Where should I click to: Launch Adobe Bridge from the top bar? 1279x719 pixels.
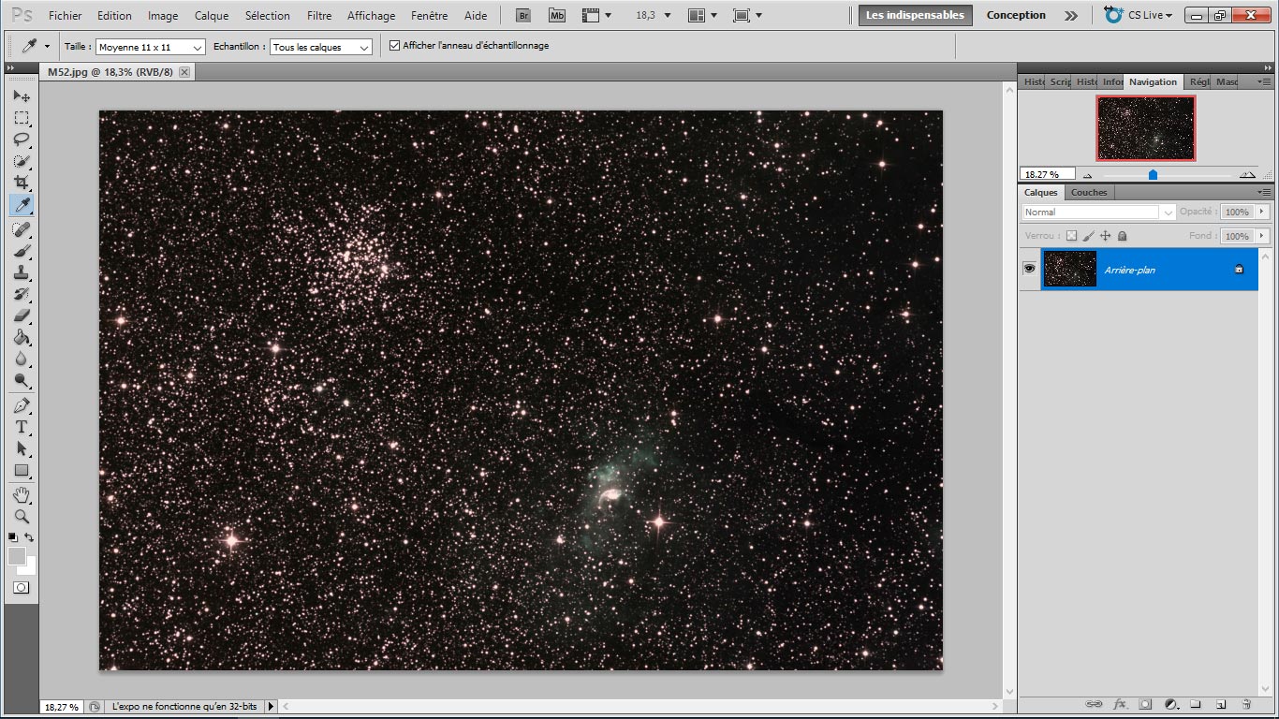524,15
